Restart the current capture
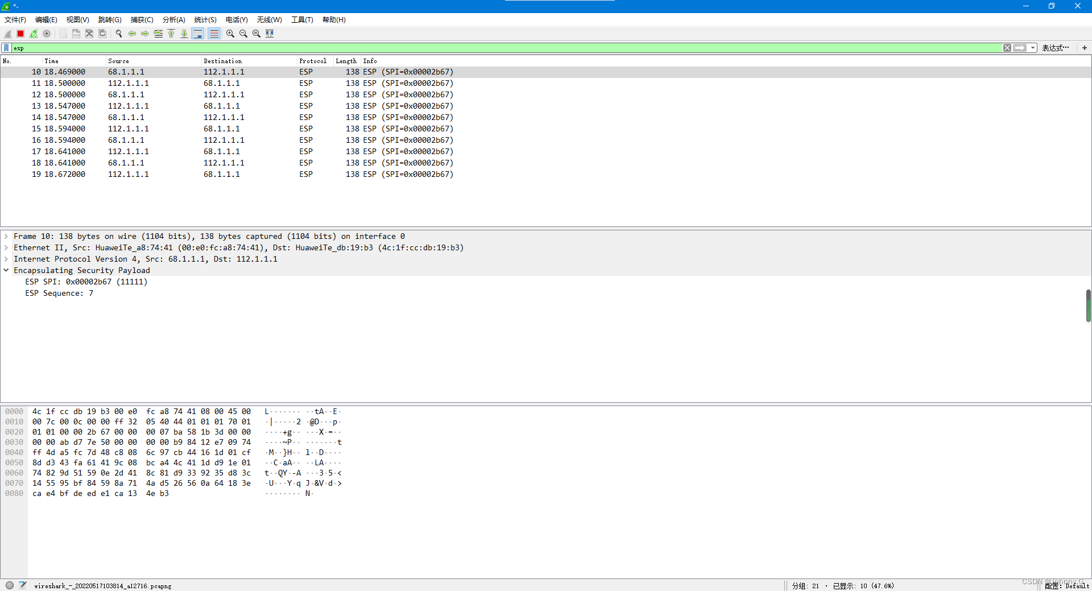The height and width of the screenshot is (591, 1092). coord(34,34)
